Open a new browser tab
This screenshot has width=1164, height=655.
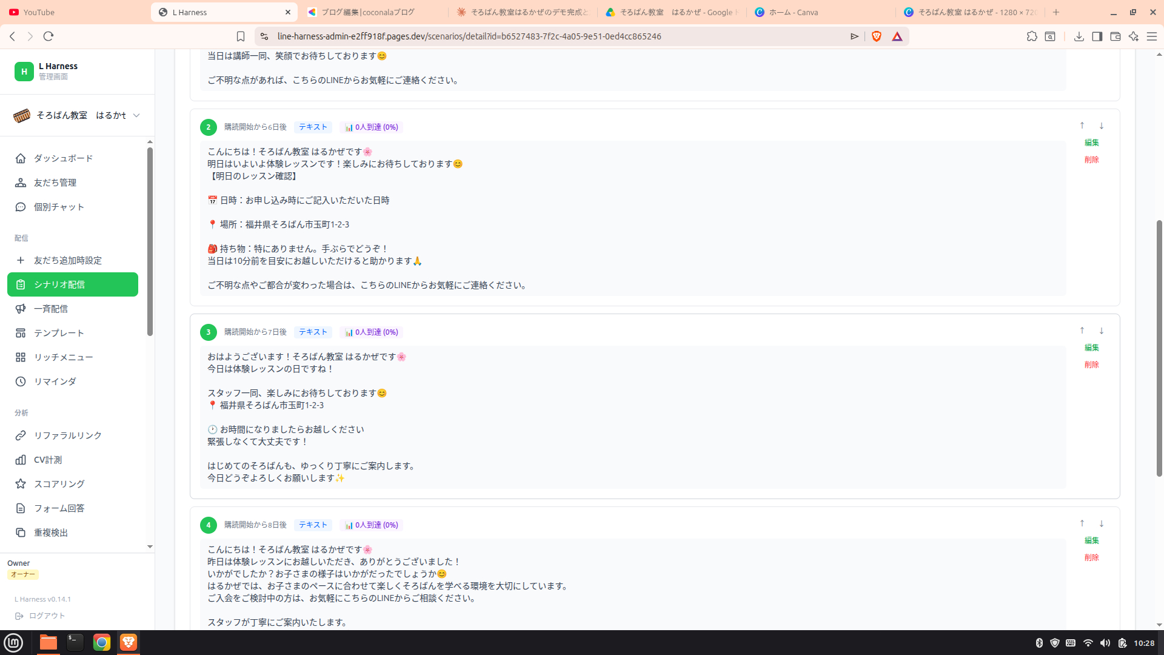[1056, 12]
